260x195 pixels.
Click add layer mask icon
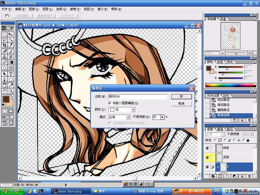click(220, 176)
